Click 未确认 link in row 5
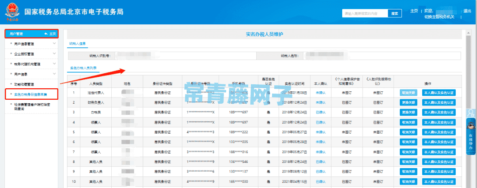The height and width of the screenshot is (188, 477). point(321,132)
